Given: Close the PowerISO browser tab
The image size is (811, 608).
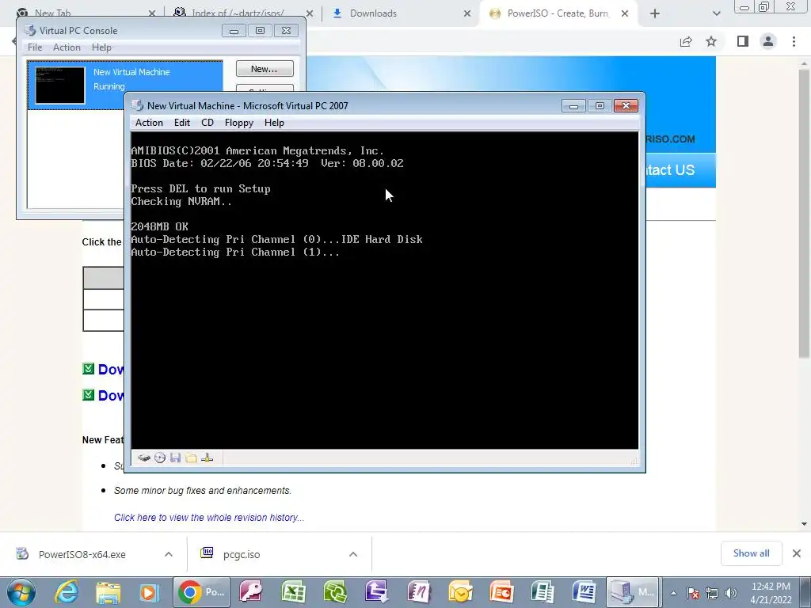Looking at the screenshot, I should tap(625, 13).
